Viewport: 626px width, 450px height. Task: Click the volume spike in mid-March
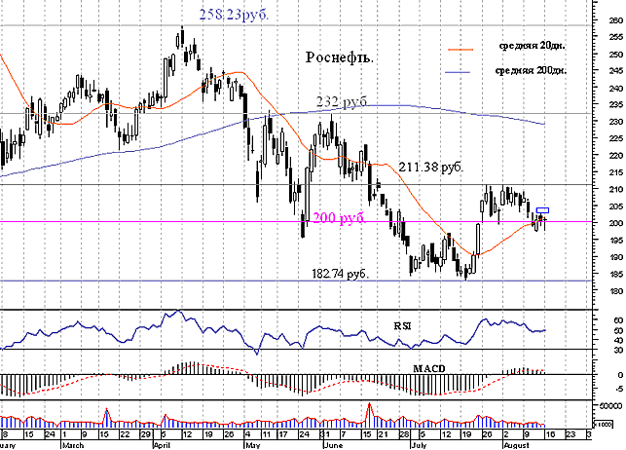point(106,418)
